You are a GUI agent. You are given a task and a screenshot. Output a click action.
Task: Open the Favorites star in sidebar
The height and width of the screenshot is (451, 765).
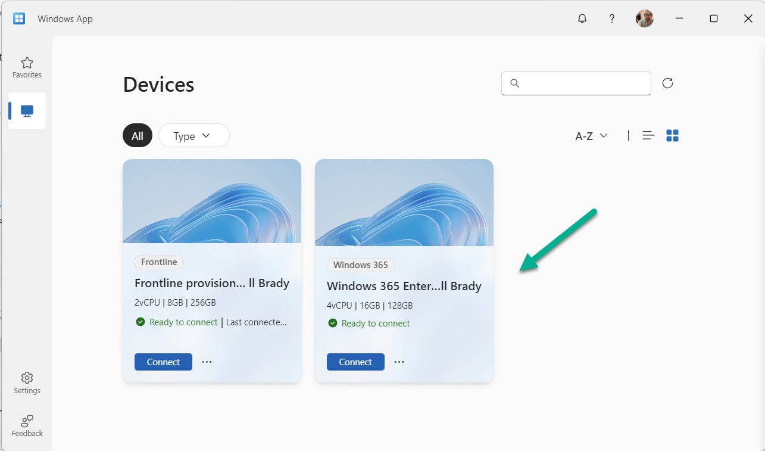(x=27, y=67)
